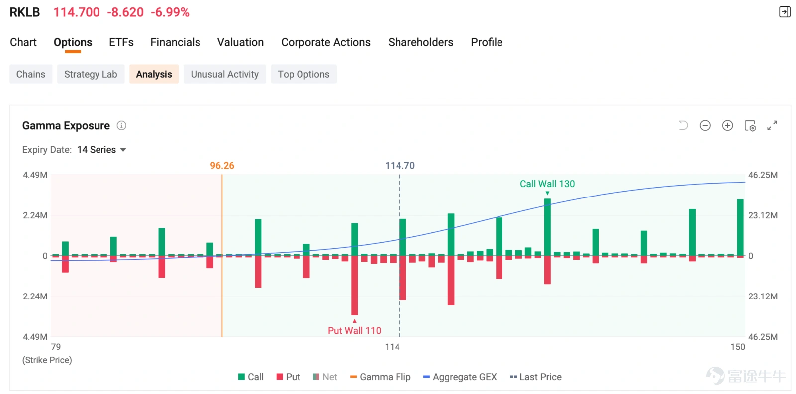The height and width of the screenshot is (394, 796).
Task: Open Expiry Date 14 Series dropdown
Action: [102, 150]
